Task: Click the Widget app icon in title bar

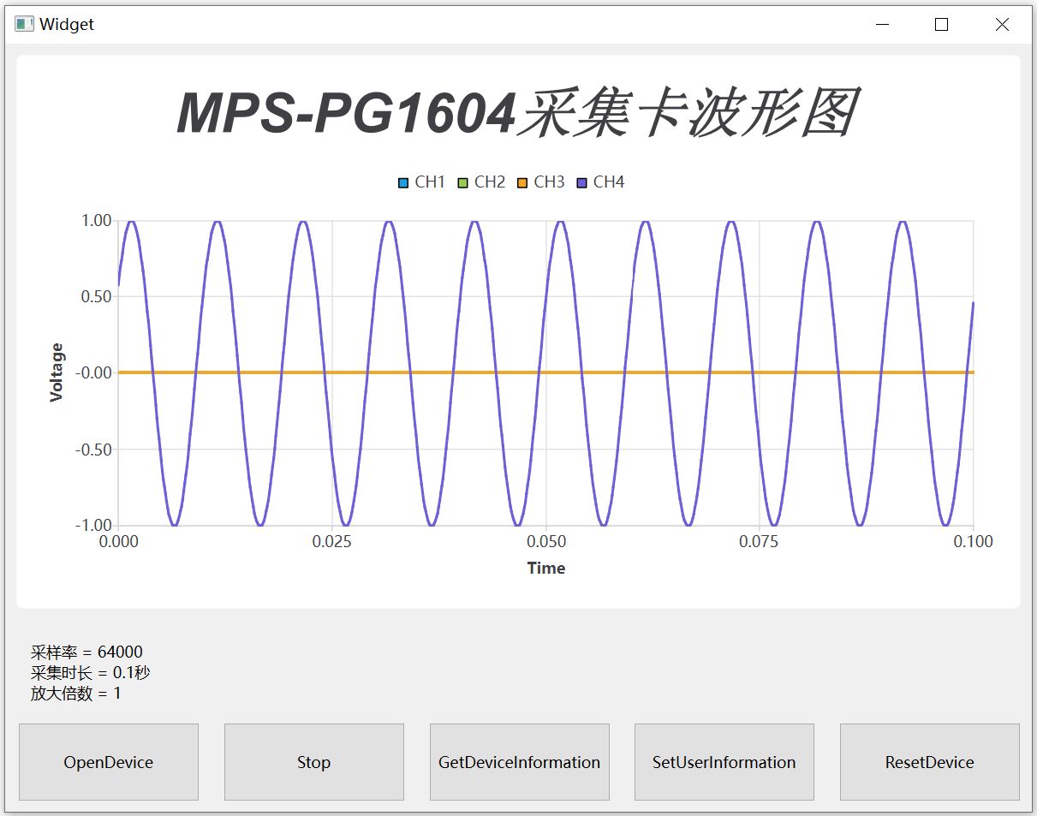Action: click(x=24, y=25)
